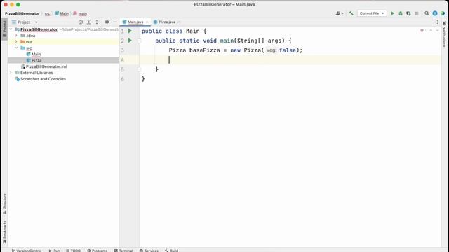This screenshot has height=252, width=449.
Task: Open the Bookmarks side tool window
Action: tap(4, 232)
